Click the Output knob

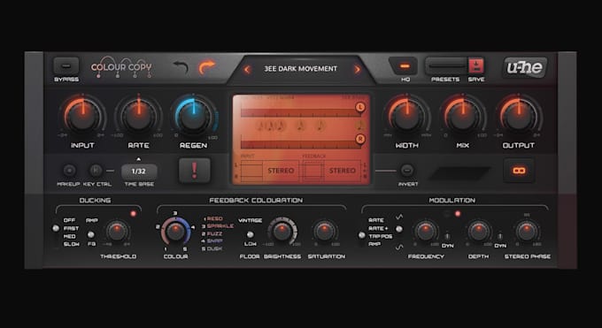tap(519, 116)
